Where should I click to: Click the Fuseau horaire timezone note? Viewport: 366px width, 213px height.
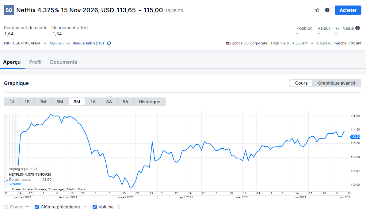pyautogui.click(x=48, y=189)
